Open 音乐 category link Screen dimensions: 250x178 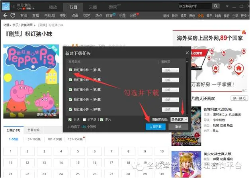pyautogui.click(x=209, y=16)
